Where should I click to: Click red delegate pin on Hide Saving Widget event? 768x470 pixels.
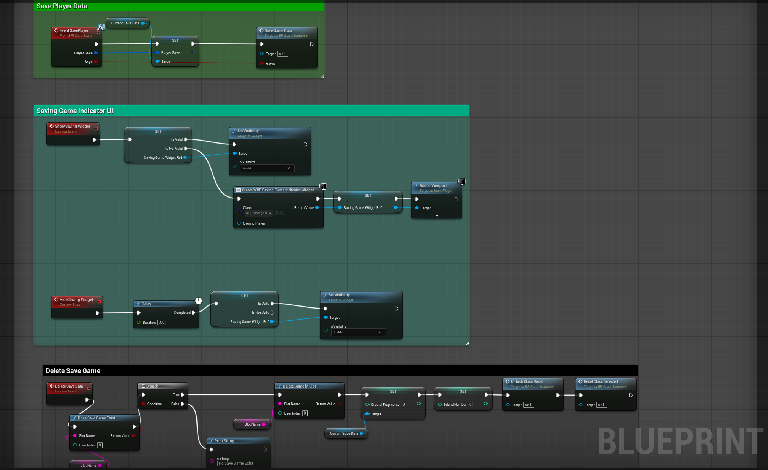[x=99, y=302]
